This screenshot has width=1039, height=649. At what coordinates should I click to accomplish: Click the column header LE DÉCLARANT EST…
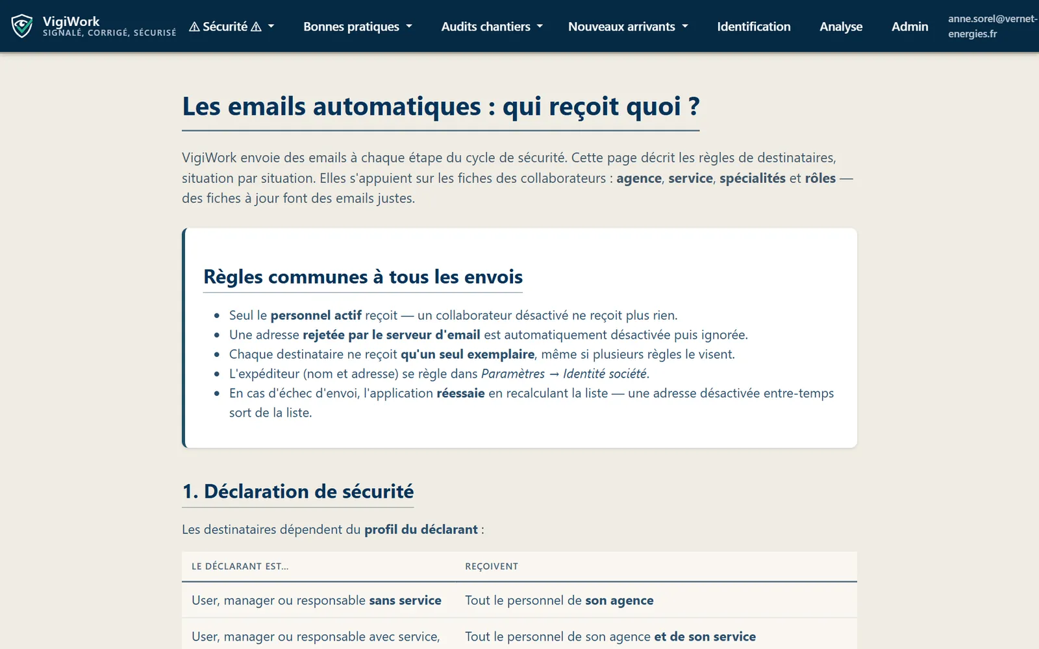tap(240, 567)
